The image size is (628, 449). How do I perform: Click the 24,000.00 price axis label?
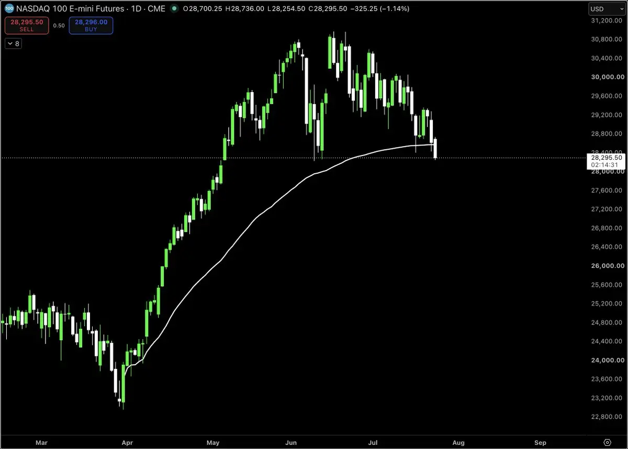click(608, 360)
